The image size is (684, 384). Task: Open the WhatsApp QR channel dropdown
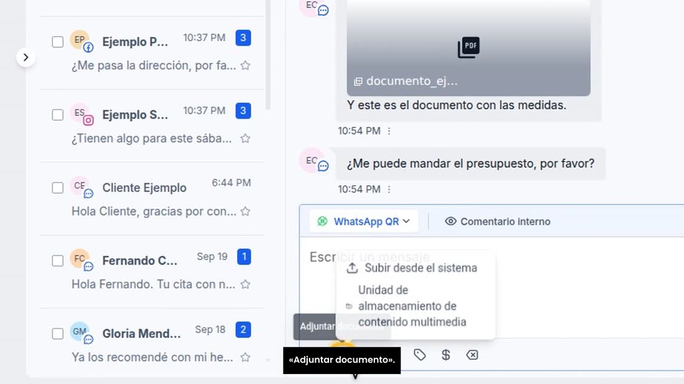(x=364, y=221)
